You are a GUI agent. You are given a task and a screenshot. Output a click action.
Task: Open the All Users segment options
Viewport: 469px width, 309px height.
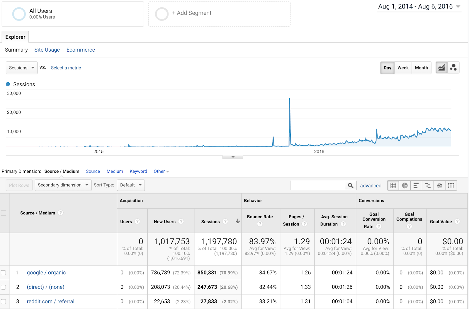pyautogui.click(x=73, y=14)
